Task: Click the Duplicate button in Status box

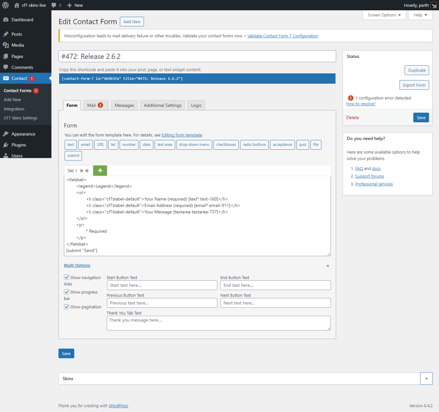Action: 416,70
